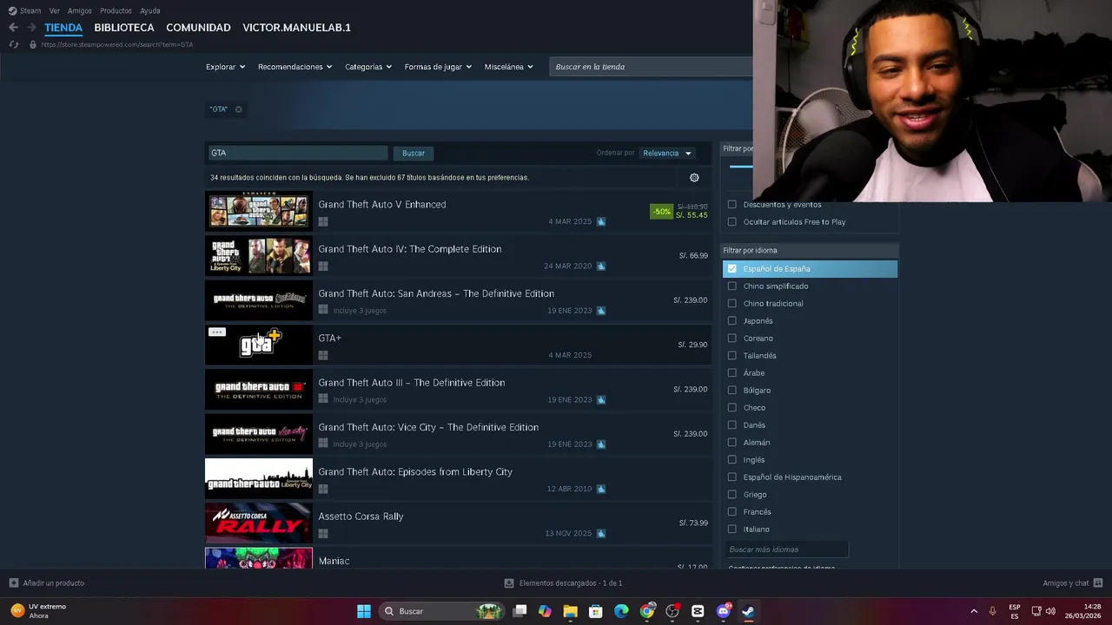Open the GTA+ search result
Screen dimensions: 1112x625
[x=458, y=345]
